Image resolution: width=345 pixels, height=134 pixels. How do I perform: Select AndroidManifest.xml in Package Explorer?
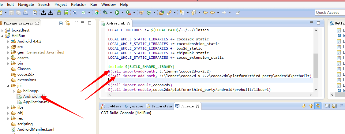click(36, 129)
